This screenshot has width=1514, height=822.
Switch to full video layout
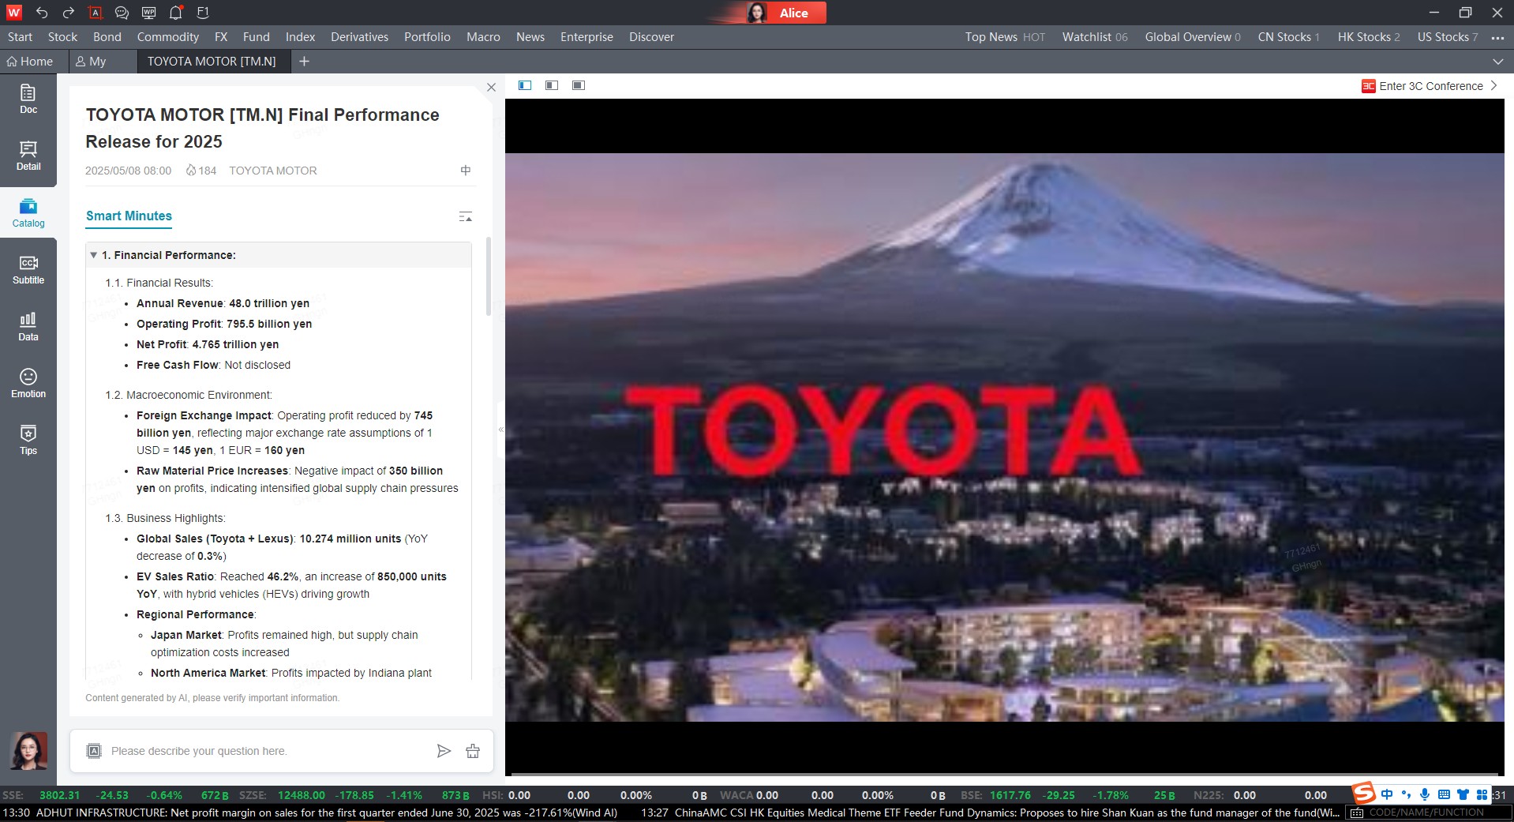click(579, 85)
